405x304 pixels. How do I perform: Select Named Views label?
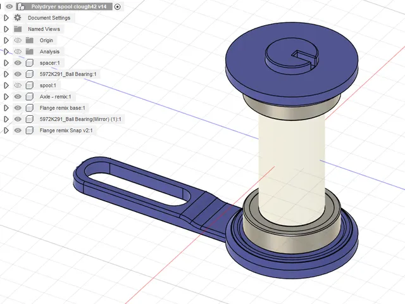click(44, 29)
